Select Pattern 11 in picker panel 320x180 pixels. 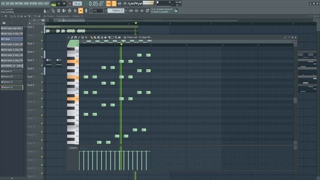(12, 82)
